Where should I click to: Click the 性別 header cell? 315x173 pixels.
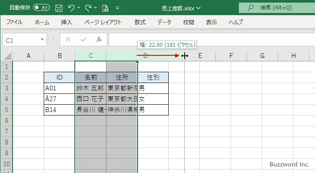point(153,77)
